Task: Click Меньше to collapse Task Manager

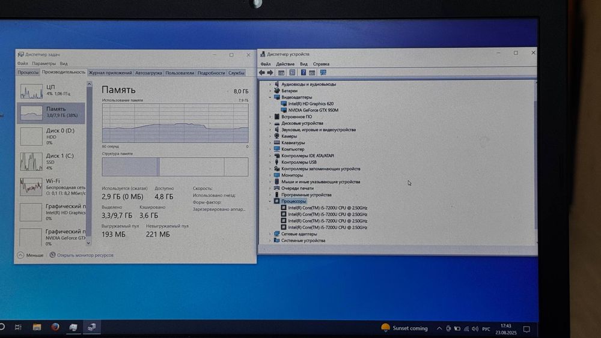Action: pyautogui.click(x=30, y=255)
